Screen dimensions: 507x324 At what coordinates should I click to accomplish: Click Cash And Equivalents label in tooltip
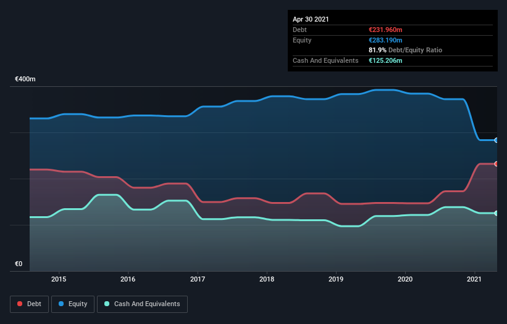325,60
